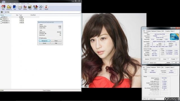Sort file list by Size column header
Viewport: 180px width, 101px height.
click(x=15, y=15)
